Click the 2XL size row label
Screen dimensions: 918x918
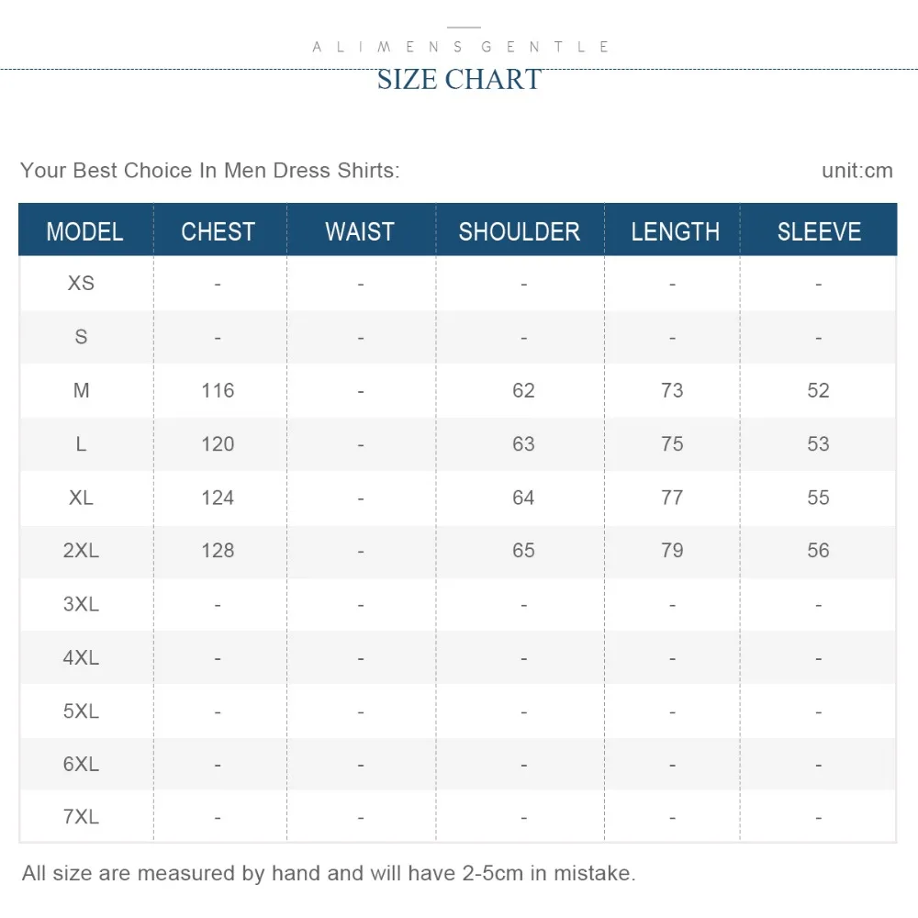[x=81, y=550]
